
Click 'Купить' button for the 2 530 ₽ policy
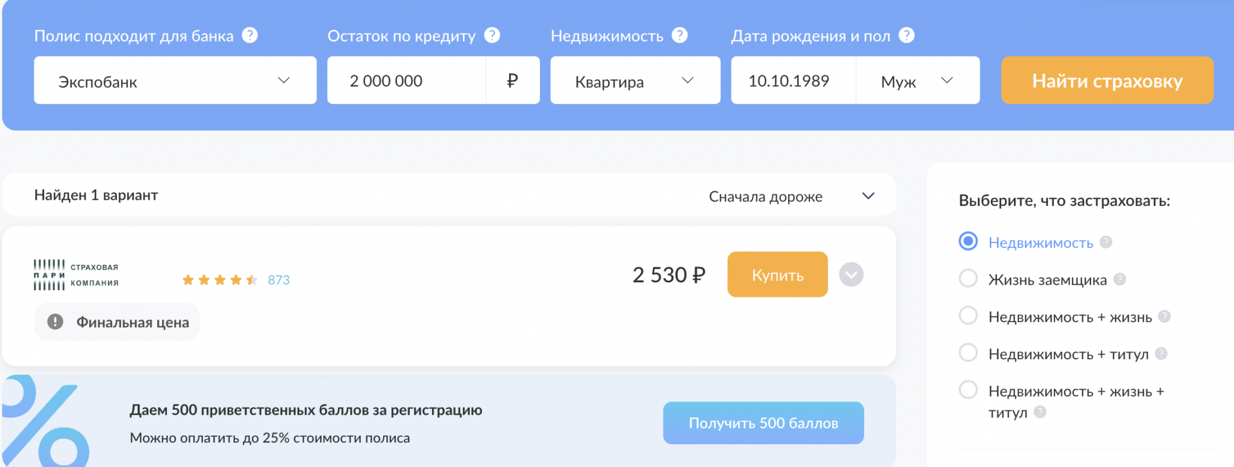(777, 275)
